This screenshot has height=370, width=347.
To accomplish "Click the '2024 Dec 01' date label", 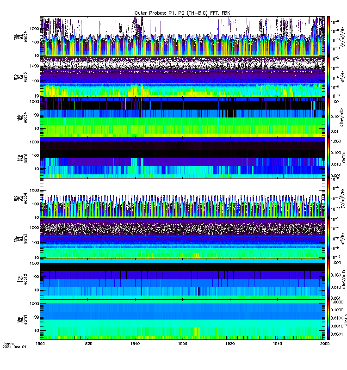I will coord(14,347).
